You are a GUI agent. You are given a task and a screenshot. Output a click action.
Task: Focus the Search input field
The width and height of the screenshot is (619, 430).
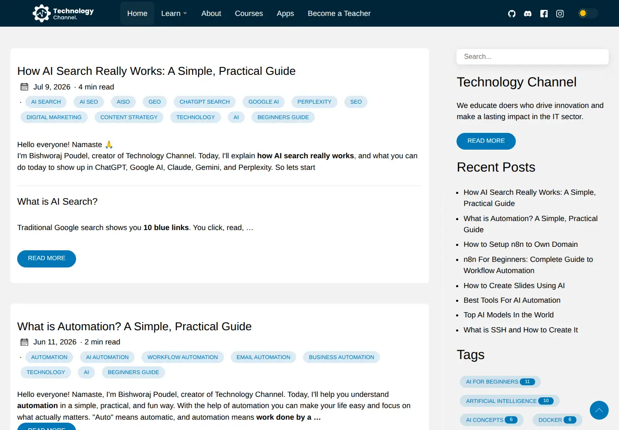click(x=533, y=57)
